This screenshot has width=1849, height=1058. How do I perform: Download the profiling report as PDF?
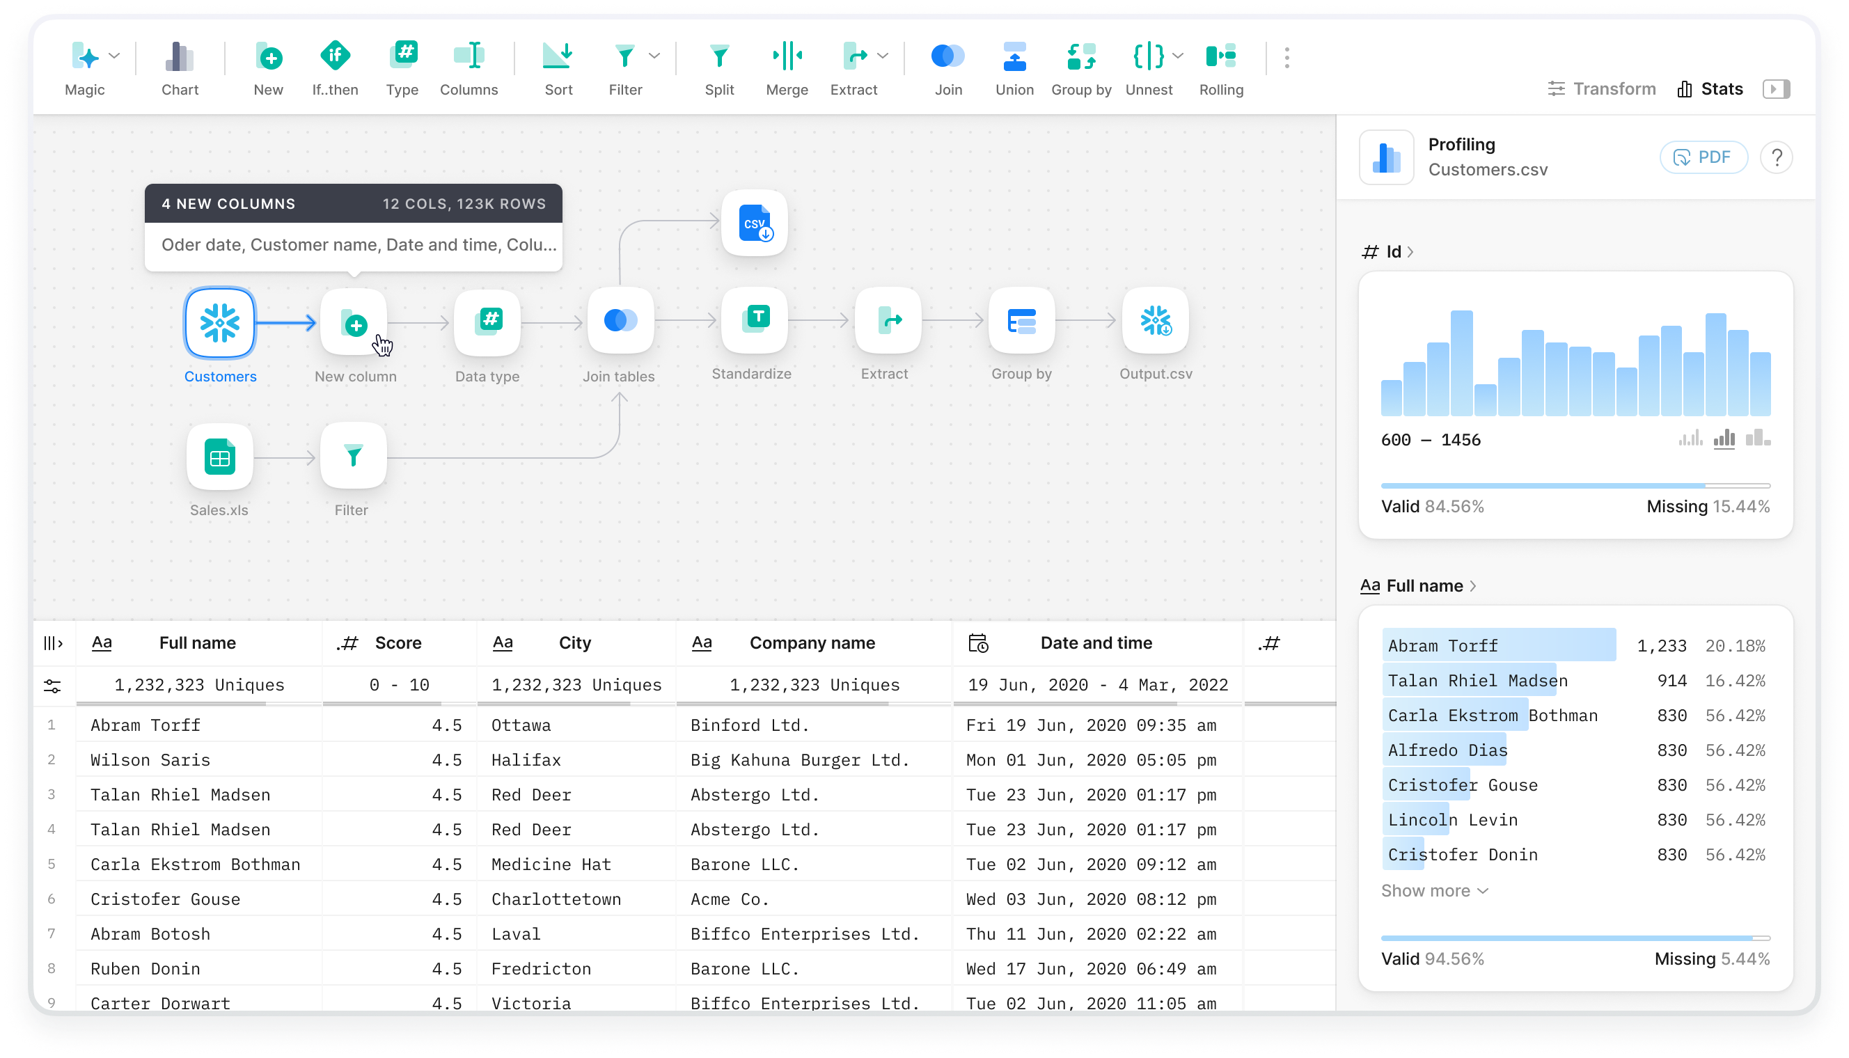1703,157
